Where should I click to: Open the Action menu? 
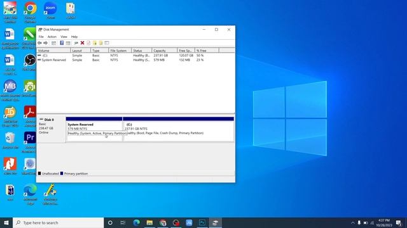click(52, 37)
